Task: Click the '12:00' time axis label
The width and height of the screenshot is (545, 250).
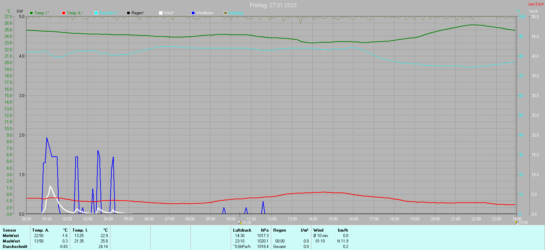Action: 272,219
